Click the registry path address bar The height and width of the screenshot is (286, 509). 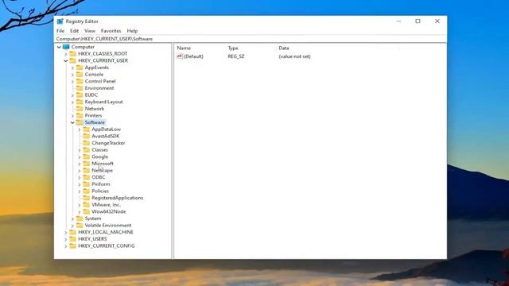251,39
